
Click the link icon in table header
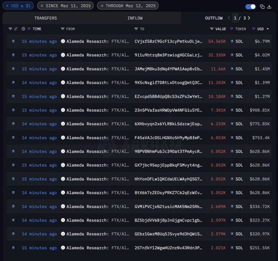point(16,29)
